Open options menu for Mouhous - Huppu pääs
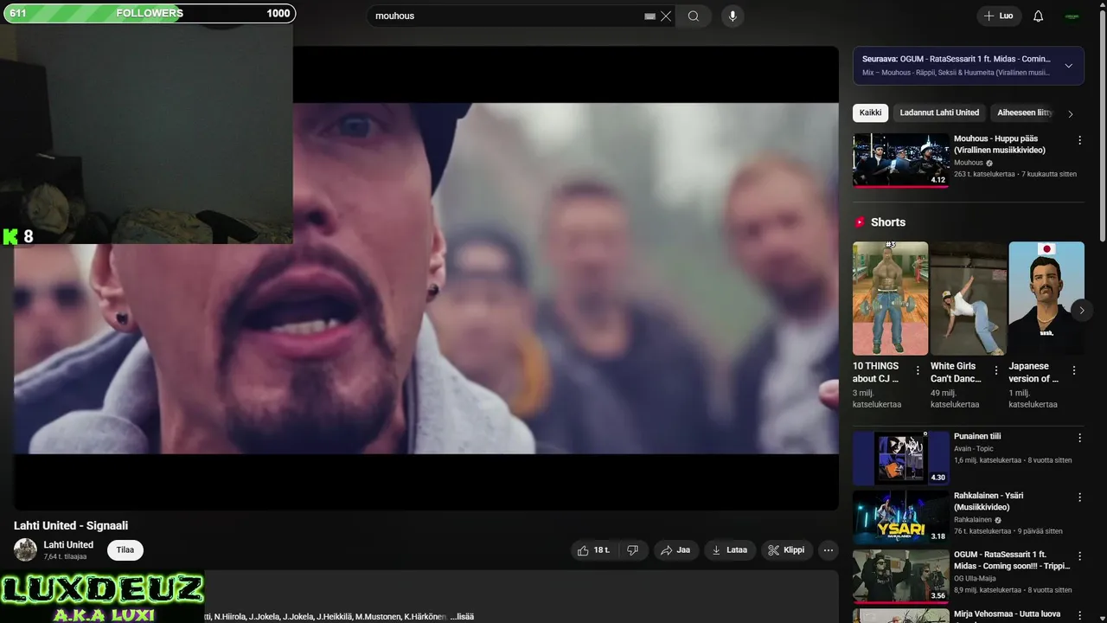 pyautogui.click(x=1079, y=140)
